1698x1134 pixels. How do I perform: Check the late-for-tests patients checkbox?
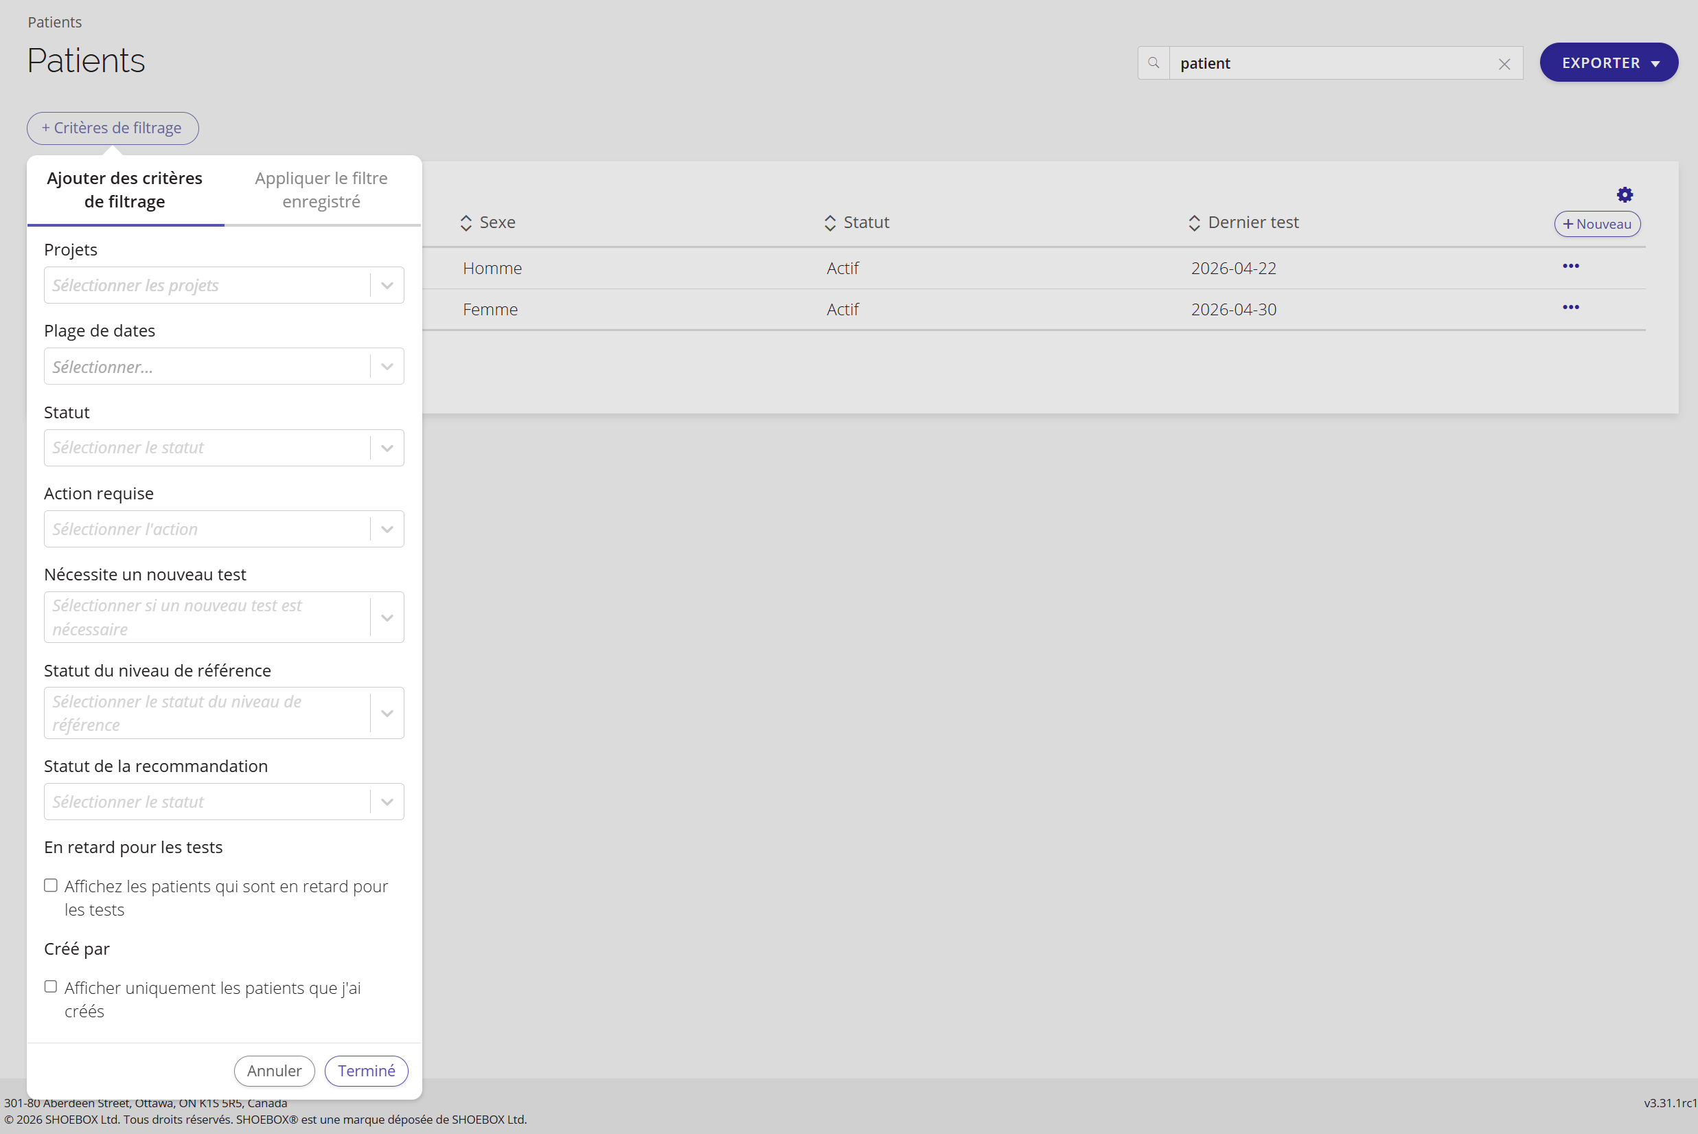[x=51, y=885]
